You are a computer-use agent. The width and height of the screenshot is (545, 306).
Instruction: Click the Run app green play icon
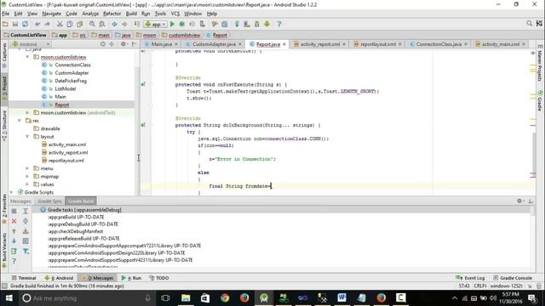[x=172, y=24]
